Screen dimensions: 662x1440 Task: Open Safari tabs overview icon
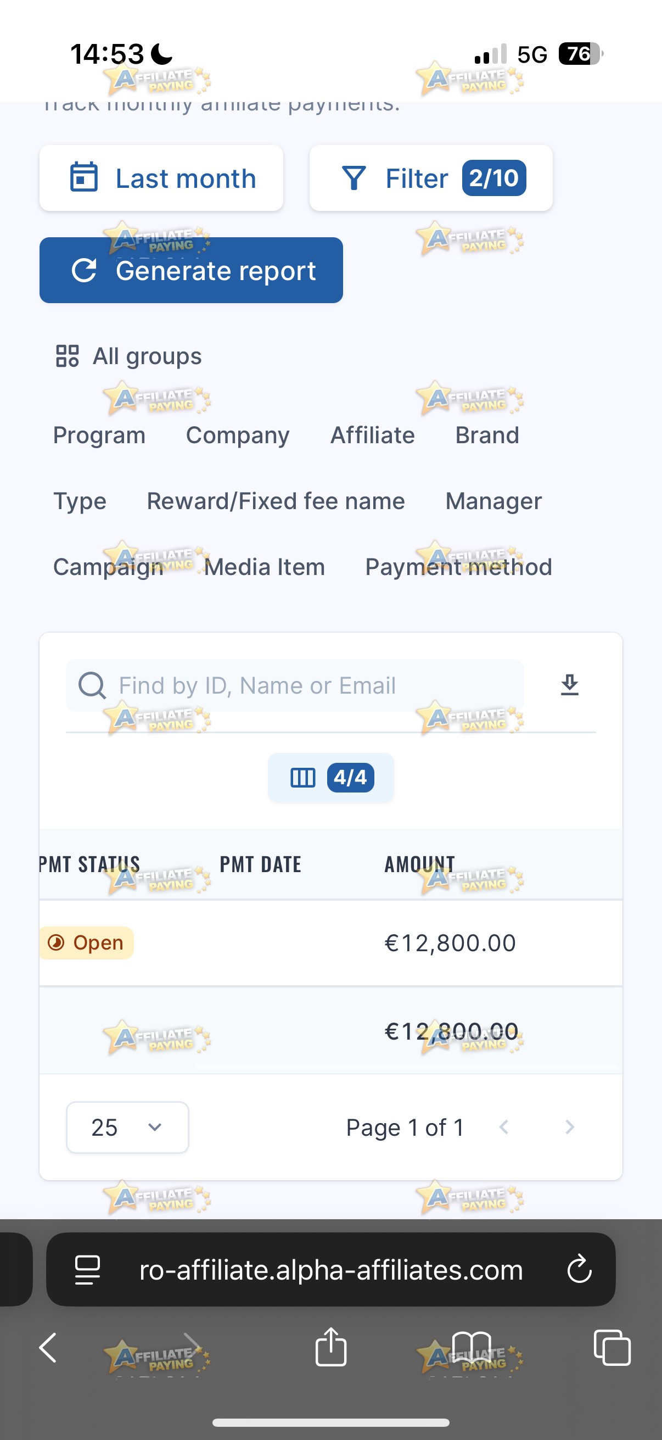[611, 1347]
